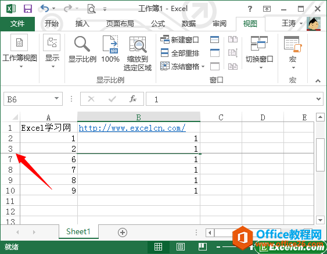This screenshot has width=327, height=254.
Task: Set zoom to 100% icon
Action: 110,44
